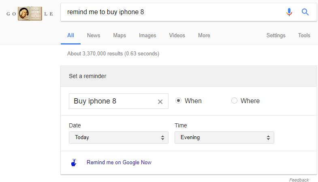The height and width of the screenshot is (182, 318).
Task: Select the Where radio button
Action: click(x=234, y=101)
